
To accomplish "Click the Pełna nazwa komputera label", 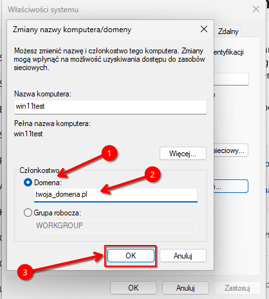I will coord(52,123).
